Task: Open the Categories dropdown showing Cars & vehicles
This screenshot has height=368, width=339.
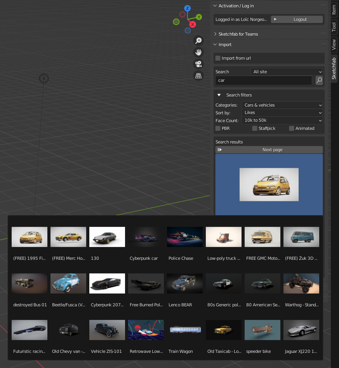Action: 282,105
